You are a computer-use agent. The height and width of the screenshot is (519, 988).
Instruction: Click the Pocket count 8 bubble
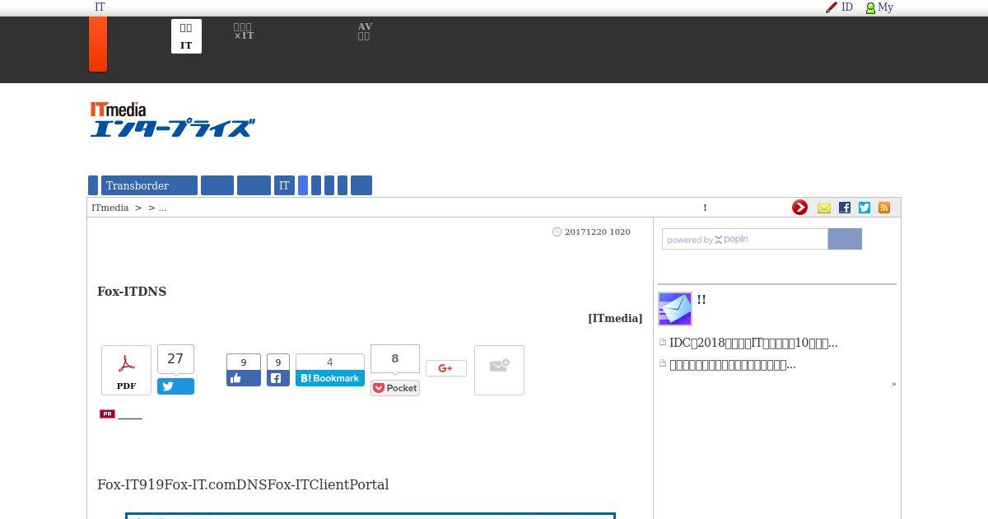point(395,359)
